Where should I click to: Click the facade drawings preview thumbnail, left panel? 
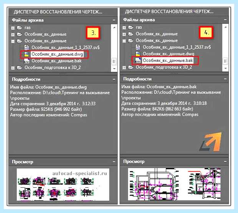coord(63,185)
